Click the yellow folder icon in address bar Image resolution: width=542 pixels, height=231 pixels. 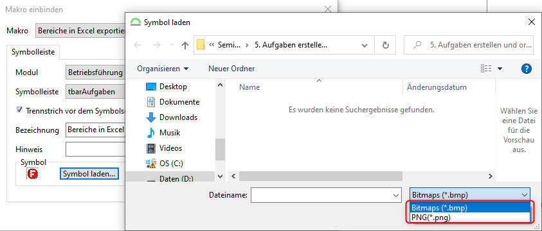(201, 45)
